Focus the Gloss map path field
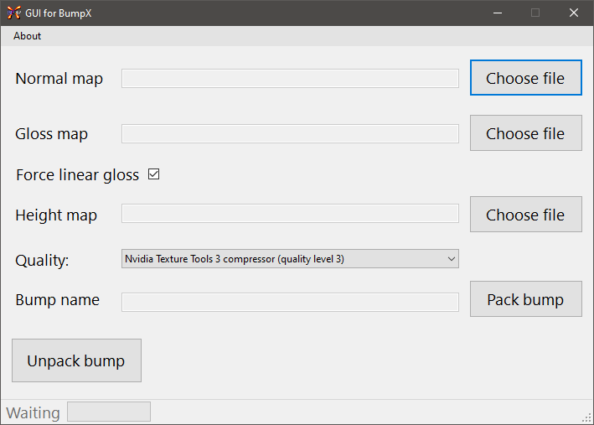The width and height of the screenshot is (594, 425). (x=290, y=133)
